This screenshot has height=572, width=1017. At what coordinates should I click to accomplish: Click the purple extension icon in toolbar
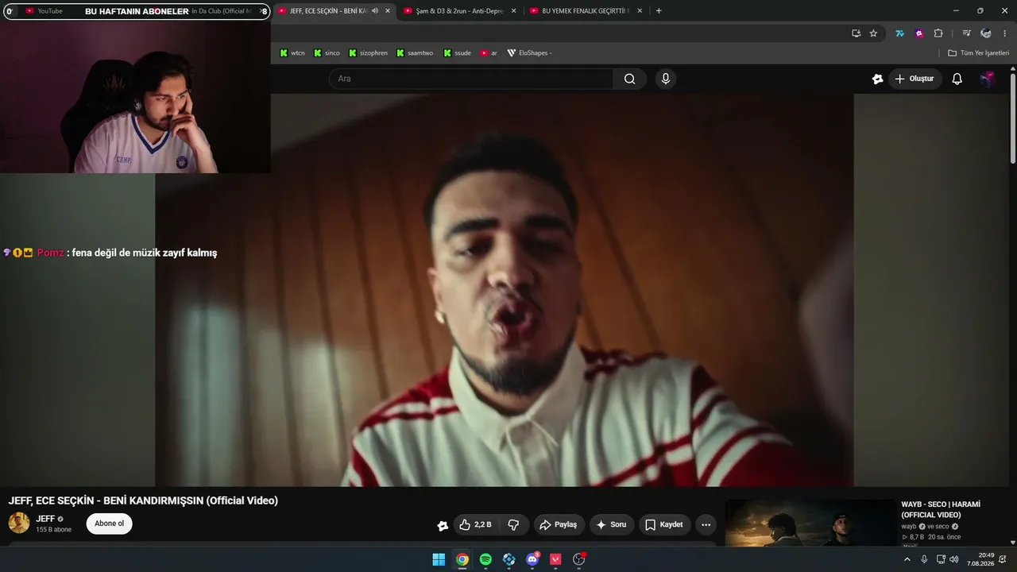point(919,33)
